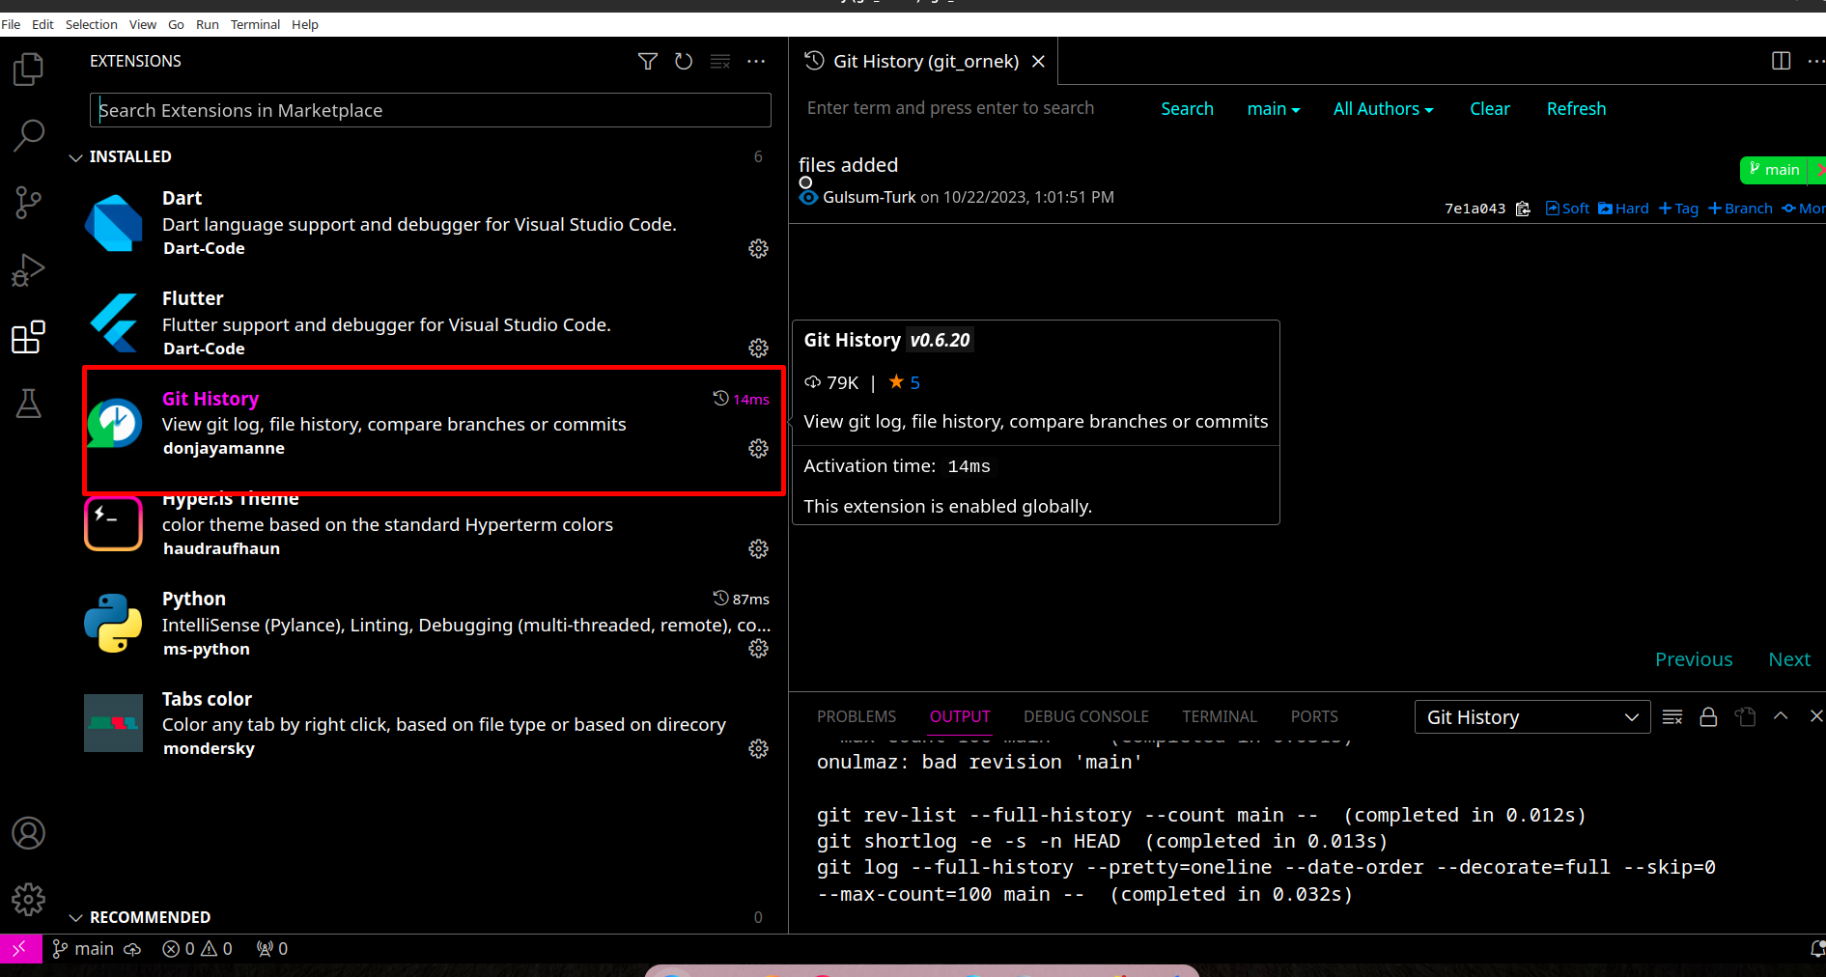
Task: Select the OUTPUT tab
Action: 960,716
